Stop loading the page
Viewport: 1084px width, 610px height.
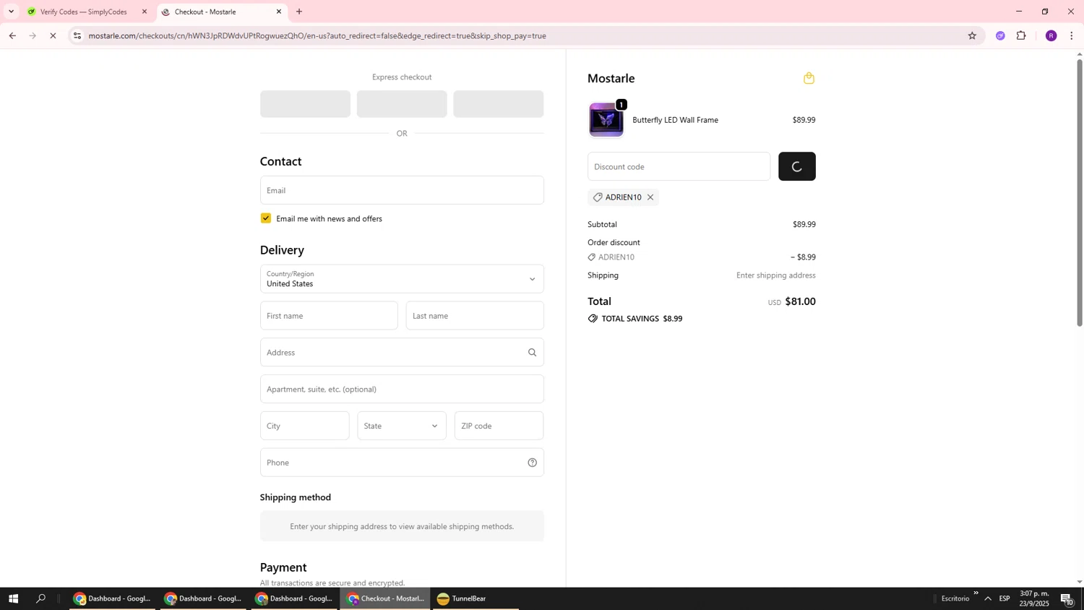click(53, 35)
